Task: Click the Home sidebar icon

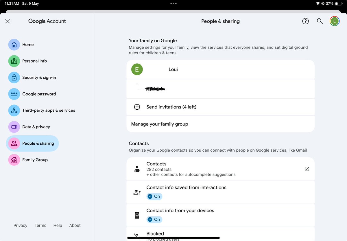Action: pyautogui.click(x=14, y=45)
